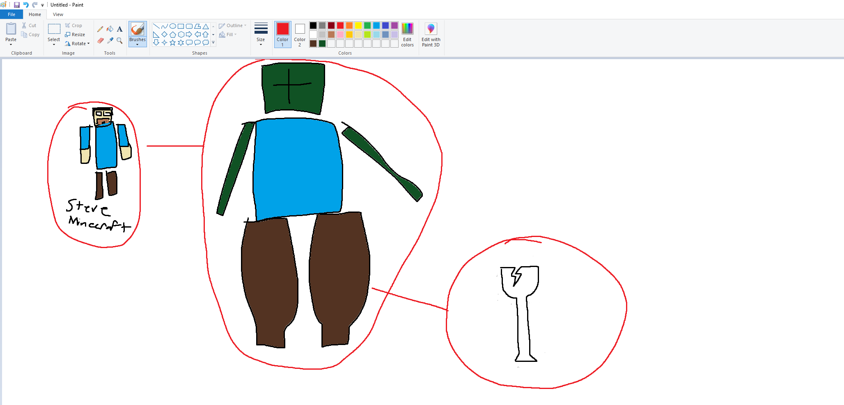Activate Color 1 foreground selector

(282, 35)
